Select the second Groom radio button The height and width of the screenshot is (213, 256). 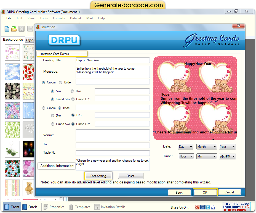(44, 108)
